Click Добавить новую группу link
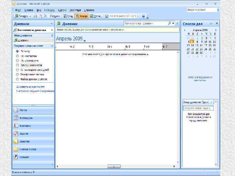 click(31, 87)
